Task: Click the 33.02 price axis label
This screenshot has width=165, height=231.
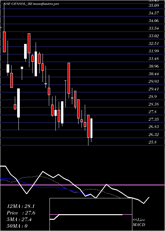Action: pos(154,36)
